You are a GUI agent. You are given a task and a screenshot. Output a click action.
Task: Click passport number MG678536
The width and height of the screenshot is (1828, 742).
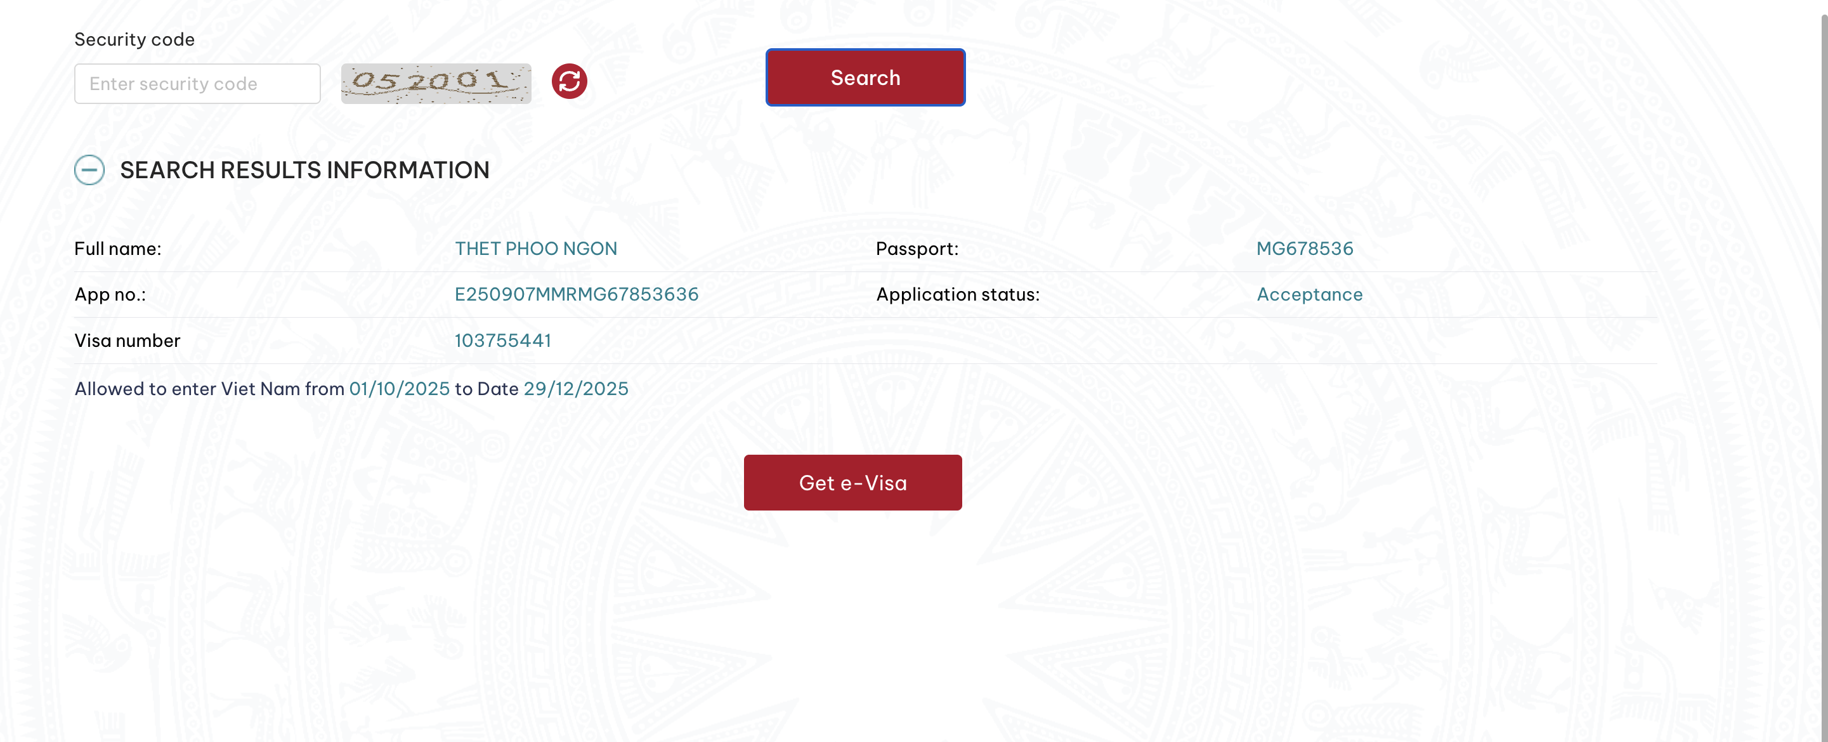[x=1304, y=248]
